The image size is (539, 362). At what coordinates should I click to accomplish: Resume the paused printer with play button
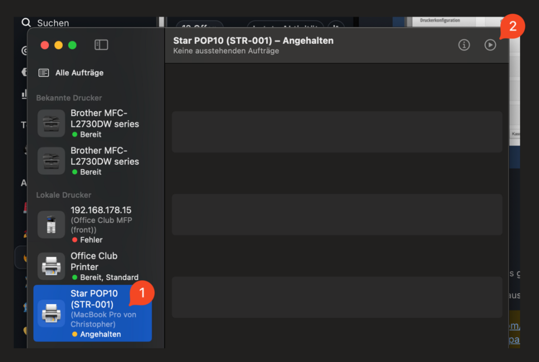[490, 45]
